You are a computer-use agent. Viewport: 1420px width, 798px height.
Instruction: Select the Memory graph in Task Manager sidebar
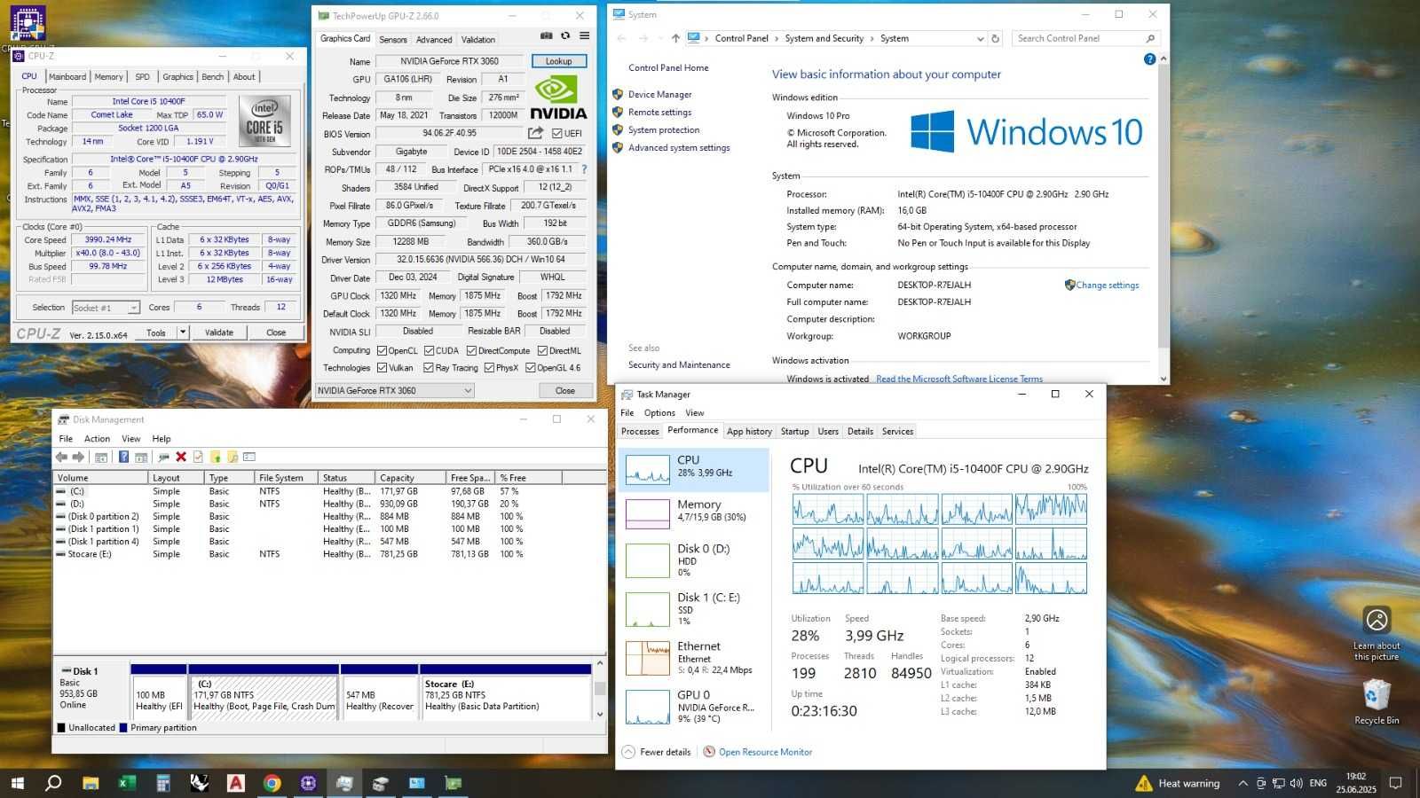tap(693, 513)
